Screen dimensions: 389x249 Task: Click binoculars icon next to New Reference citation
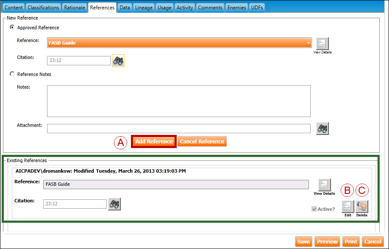click(118, 61)
